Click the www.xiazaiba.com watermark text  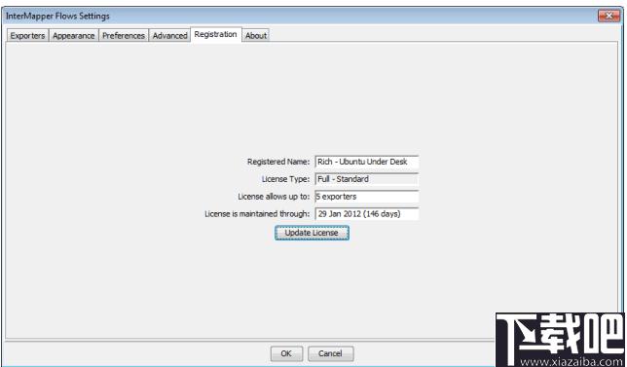click(x=572, y=362)
